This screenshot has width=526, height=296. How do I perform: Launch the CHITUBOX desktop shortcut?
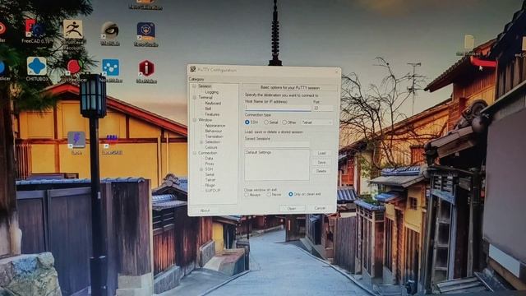[37, 69]
